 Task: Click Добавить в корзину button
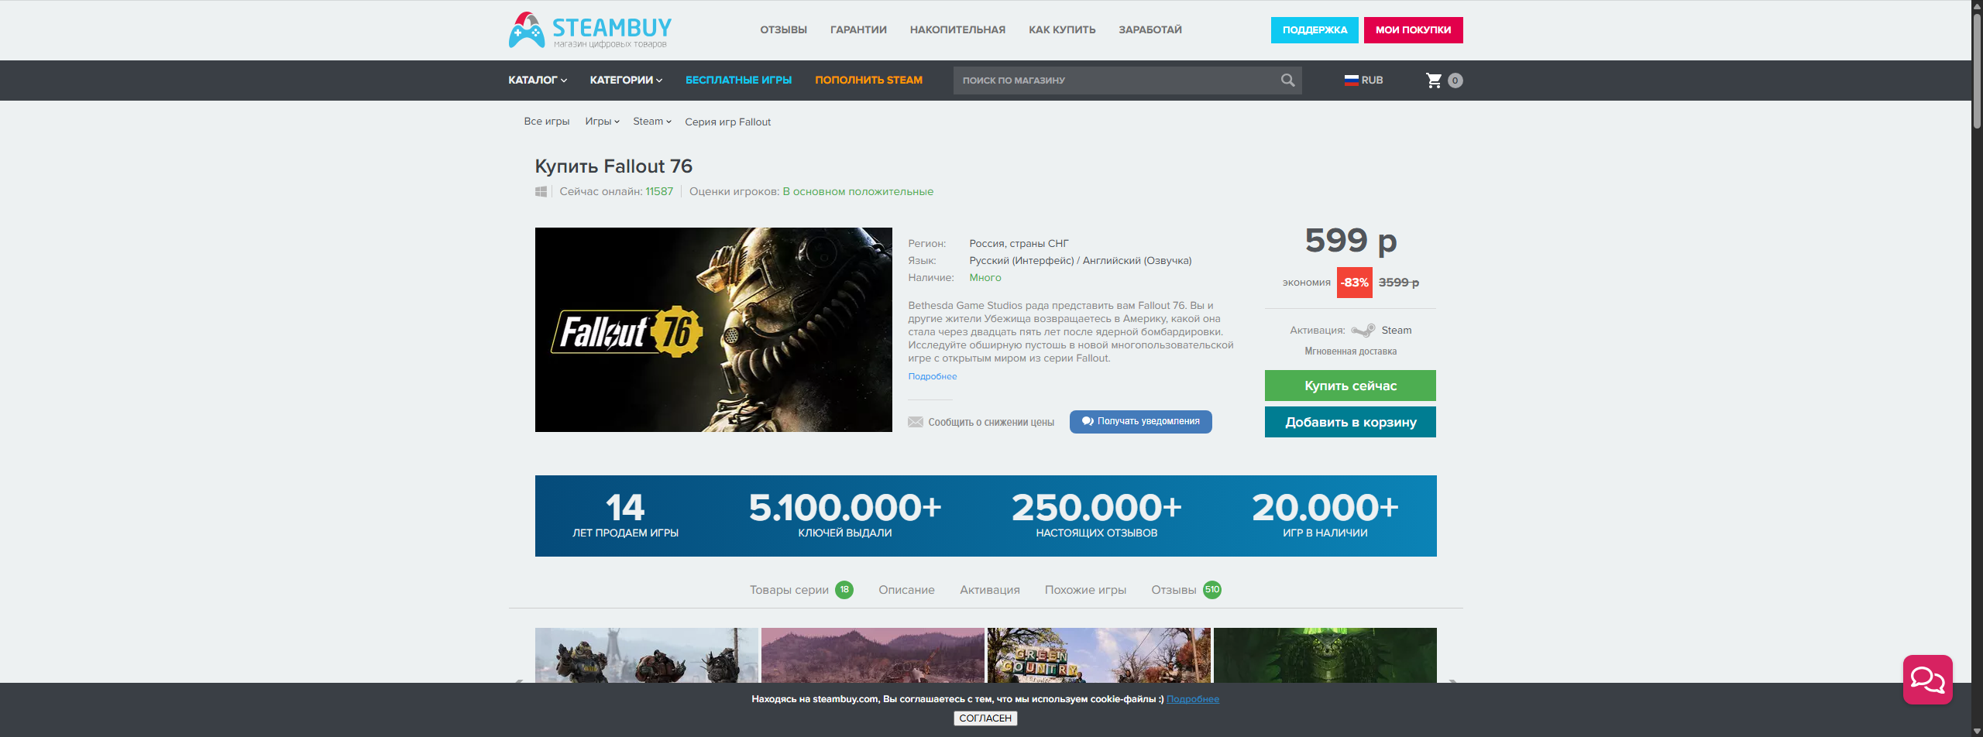click(x=1350, y=422)
